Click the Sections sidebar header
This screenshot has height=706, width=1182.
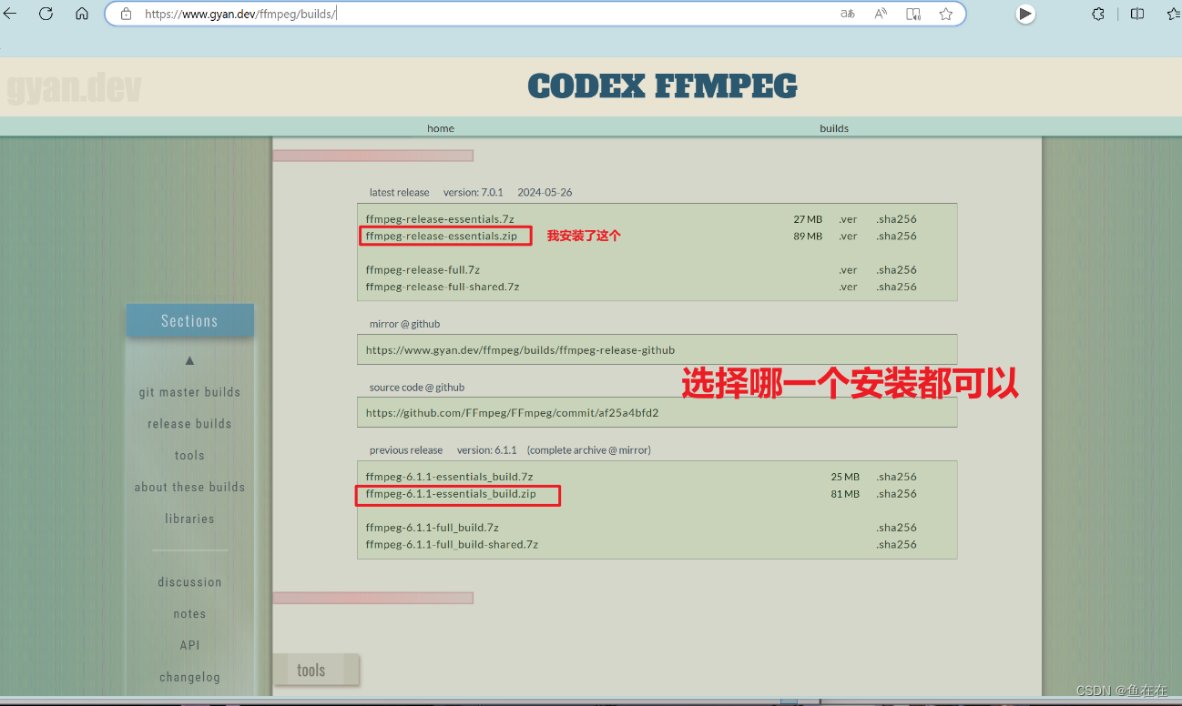(x=189, y=320)
